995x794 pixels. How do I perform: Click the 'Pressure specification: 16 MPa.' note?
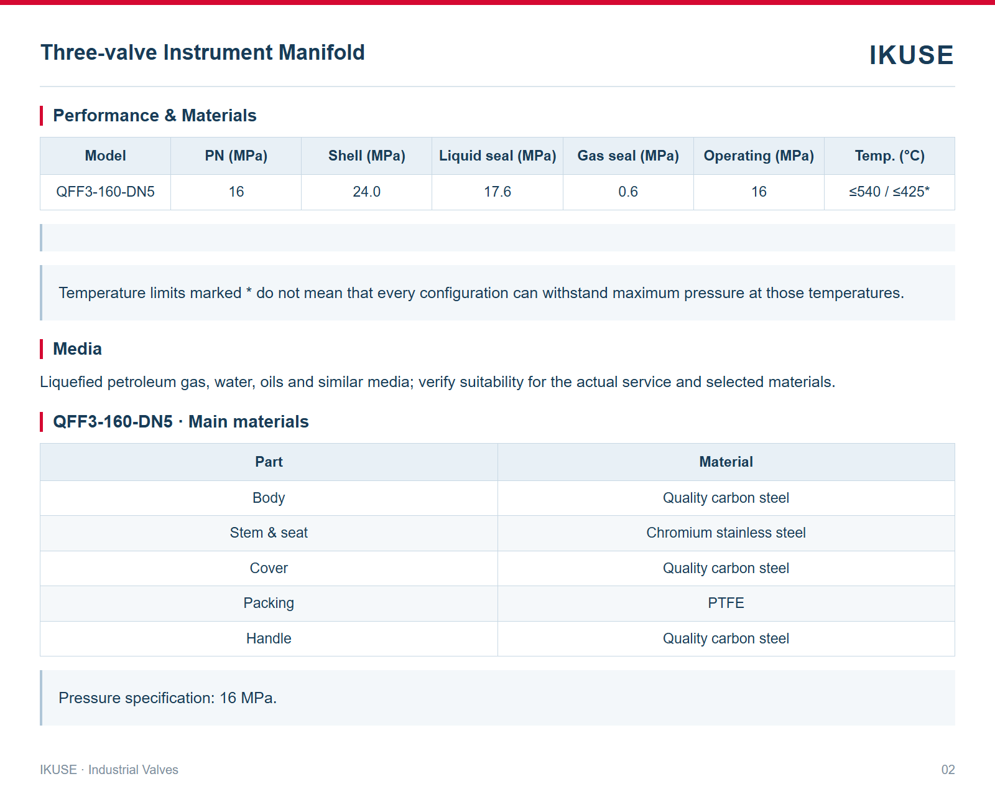pyautogui.click(x=497, y=698)
